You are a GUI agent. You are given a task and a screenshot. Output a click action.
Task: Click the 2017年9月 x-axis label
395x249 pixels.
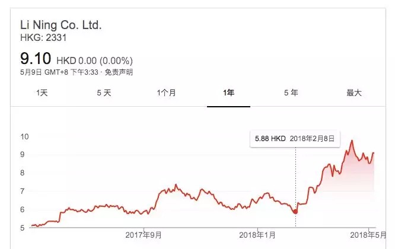(144, 235)
